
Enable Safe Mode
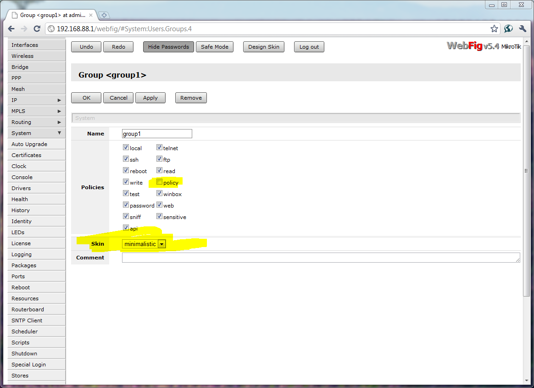pos(215,47)
